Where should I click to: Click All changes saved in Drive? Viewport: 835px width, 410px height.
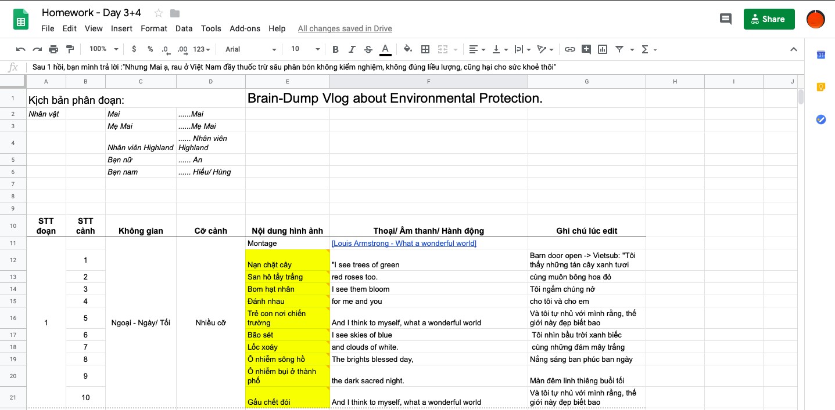click(x=345, y=28)
